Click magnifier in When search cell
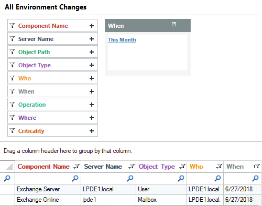Image resolution: width=262 pixels, height=206 pixels. click(x=255, y=178)
